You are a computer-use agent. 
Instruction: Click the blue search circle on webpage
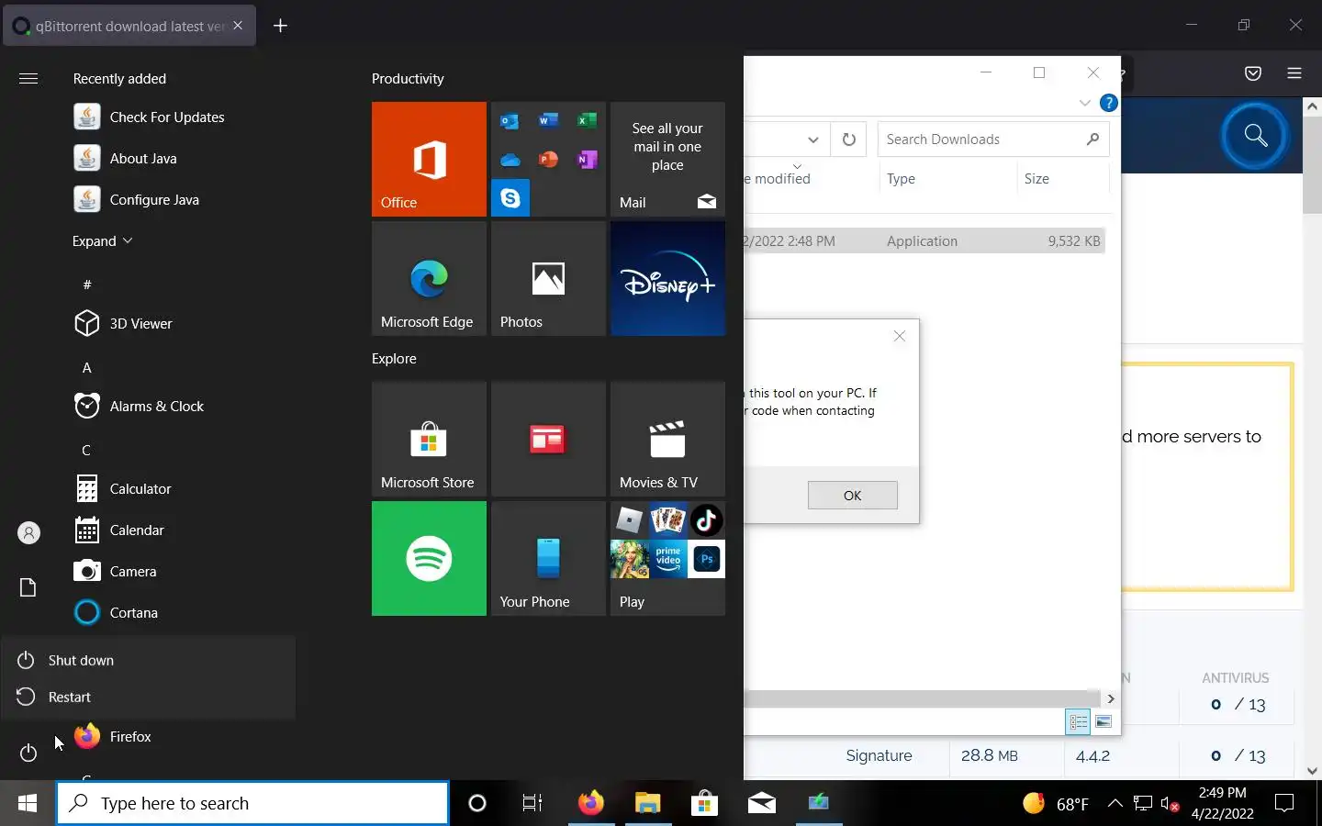[x=1255, y=137]
